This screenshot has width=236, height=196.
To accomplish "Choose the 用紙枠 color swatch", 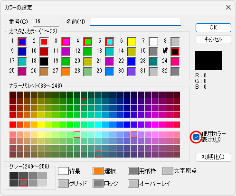I will click(133, 171).
